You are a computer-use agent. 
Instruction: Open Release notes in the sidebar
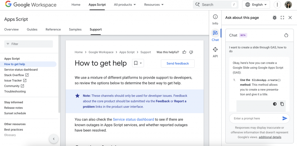(x=13, y=108)
